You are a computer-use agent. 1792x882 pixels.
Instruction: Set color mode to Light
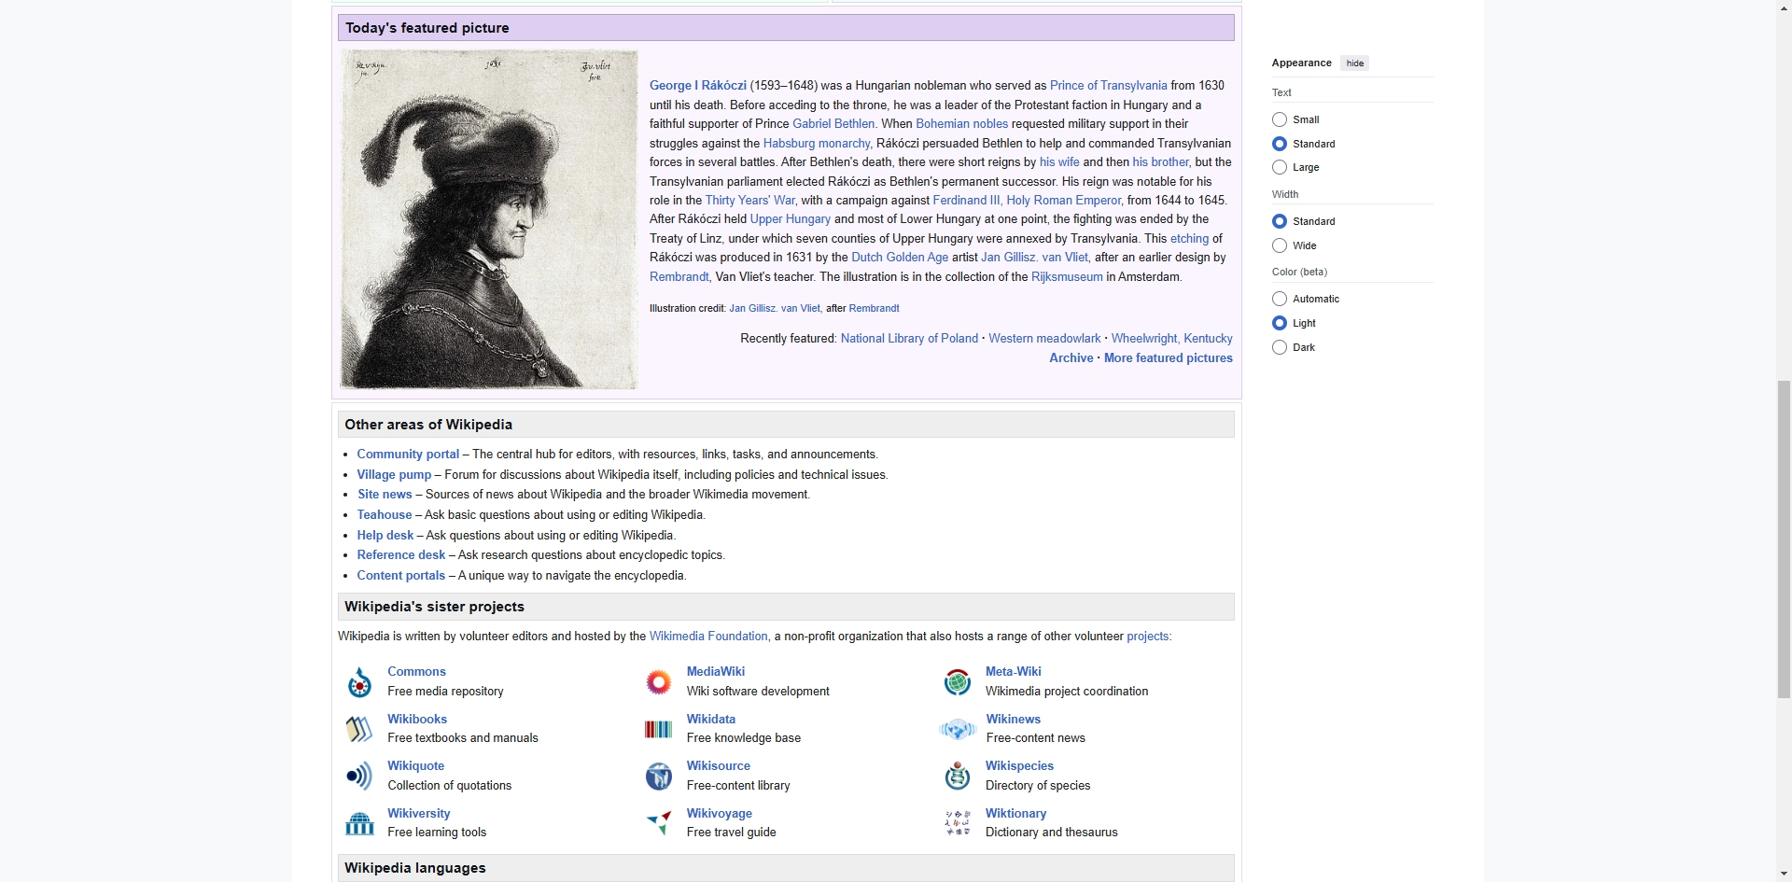tap(1280, 323)
